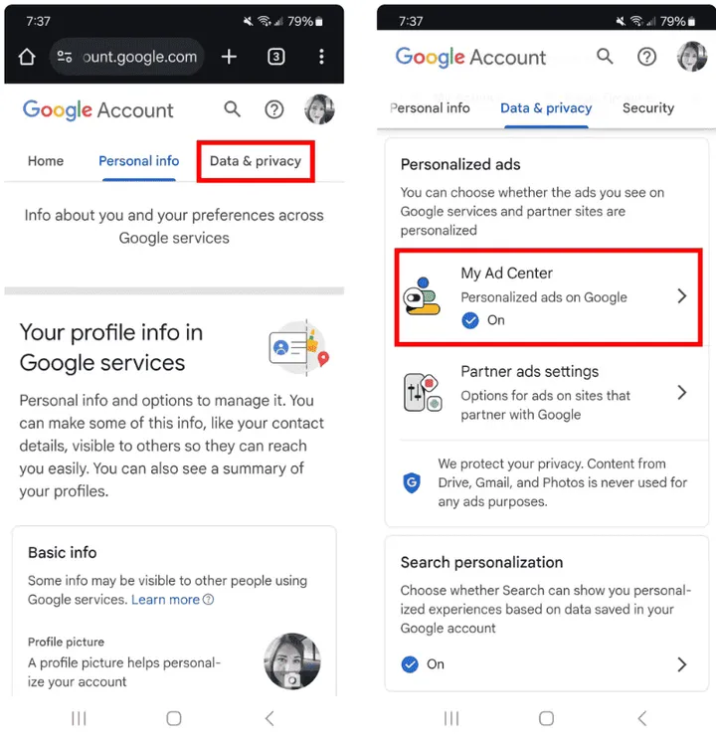Toggle Search personalization On checkmark

(410, 664)
